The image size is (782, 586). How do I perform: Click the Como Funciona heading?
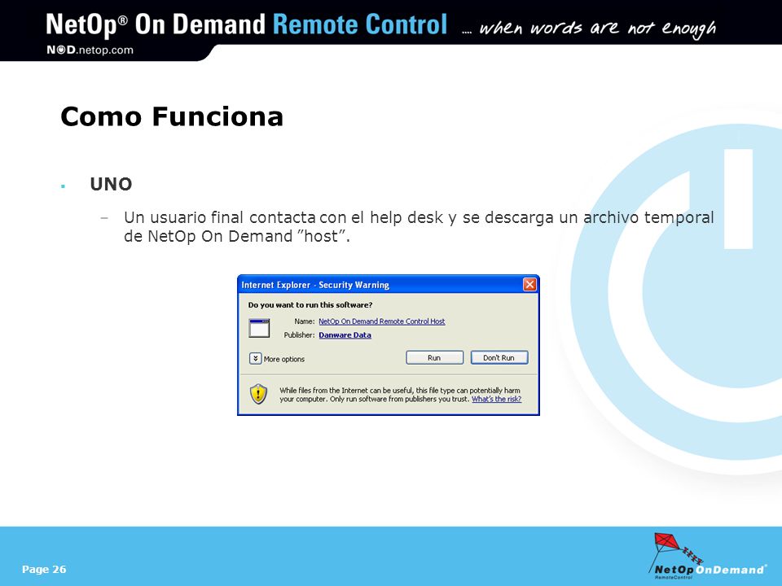[x=172, y=116]
